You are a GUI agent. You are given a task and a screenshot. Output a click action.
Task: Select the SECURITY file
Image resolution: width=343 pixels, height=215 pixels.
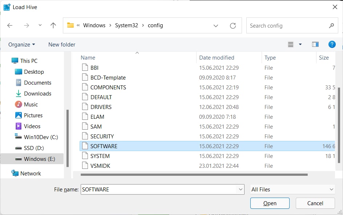(x=207, y=137)
